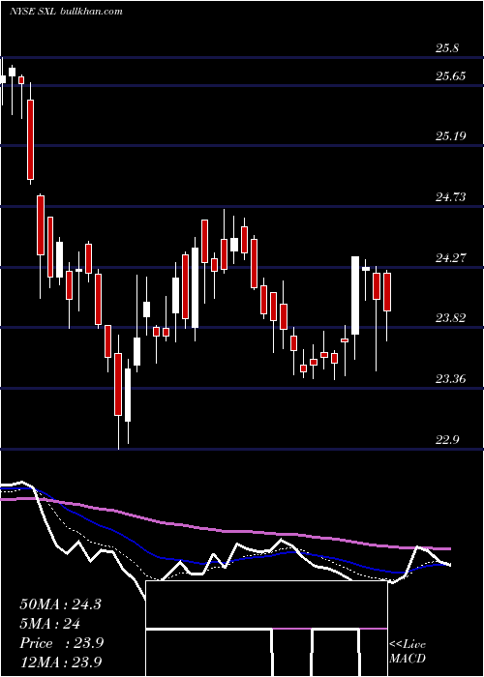Click the 25.19 price level label
Screen dimensions: 484x677
tap(450, 136)
